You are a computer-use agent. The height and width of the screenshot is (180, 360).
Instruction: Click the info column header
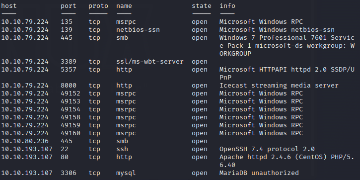click(x=227, y=6)
